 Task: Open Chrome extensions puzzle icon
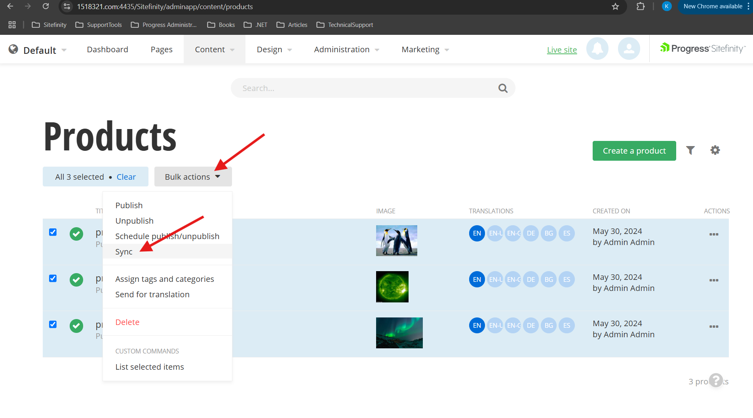(x=640, y=7)
